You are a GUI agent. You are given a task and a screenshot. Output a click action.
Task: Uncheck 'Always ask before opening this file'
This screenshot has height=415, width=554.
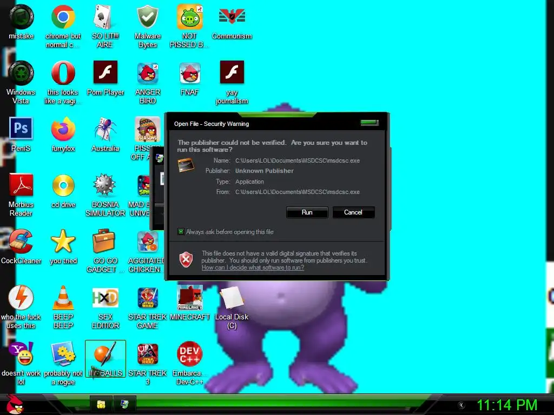(181, 231)
